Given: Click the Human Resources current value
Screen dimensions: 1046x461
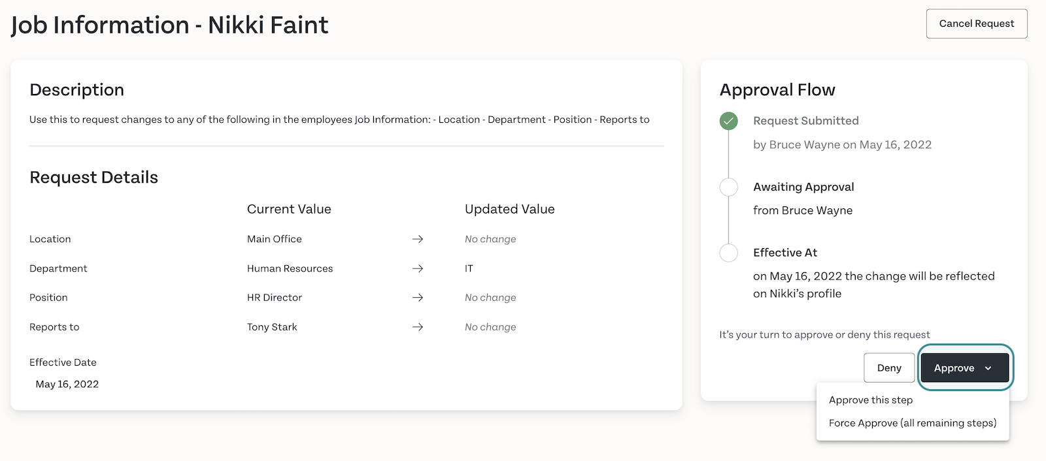Looking at the screenshot, I should tap(290, 268).
